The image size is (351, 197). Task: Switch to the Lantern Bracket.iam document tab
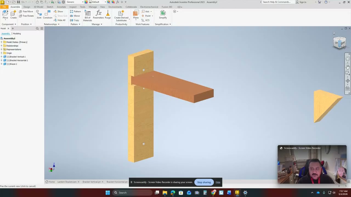point(67,182)
